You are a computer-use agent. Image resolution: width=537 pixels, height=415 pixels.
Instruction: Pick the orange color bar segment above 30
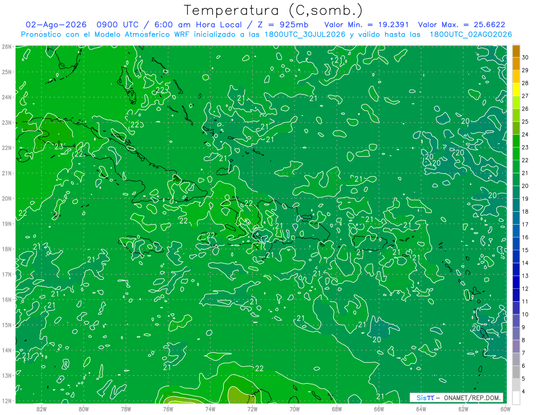(x=516, y=51)
